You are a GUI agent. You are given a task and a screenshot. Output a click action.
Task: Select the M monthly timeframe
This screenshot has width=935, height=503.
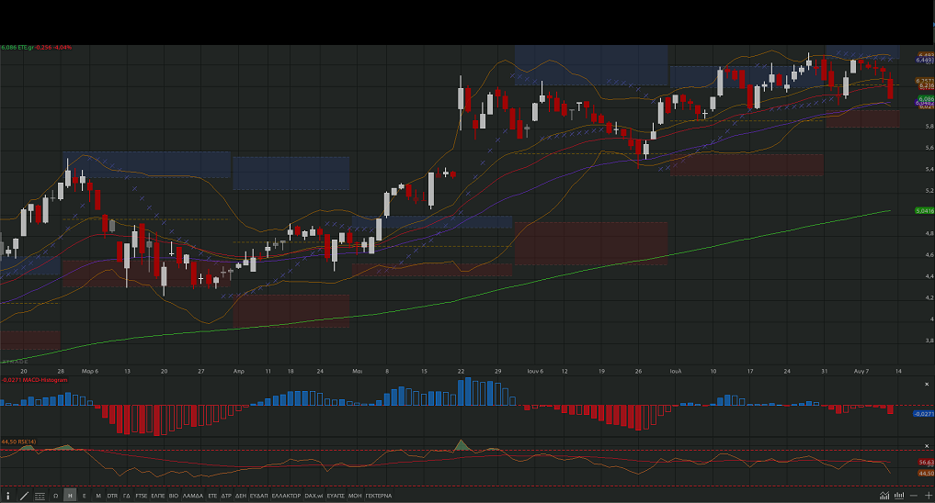[x=97, y=496]
